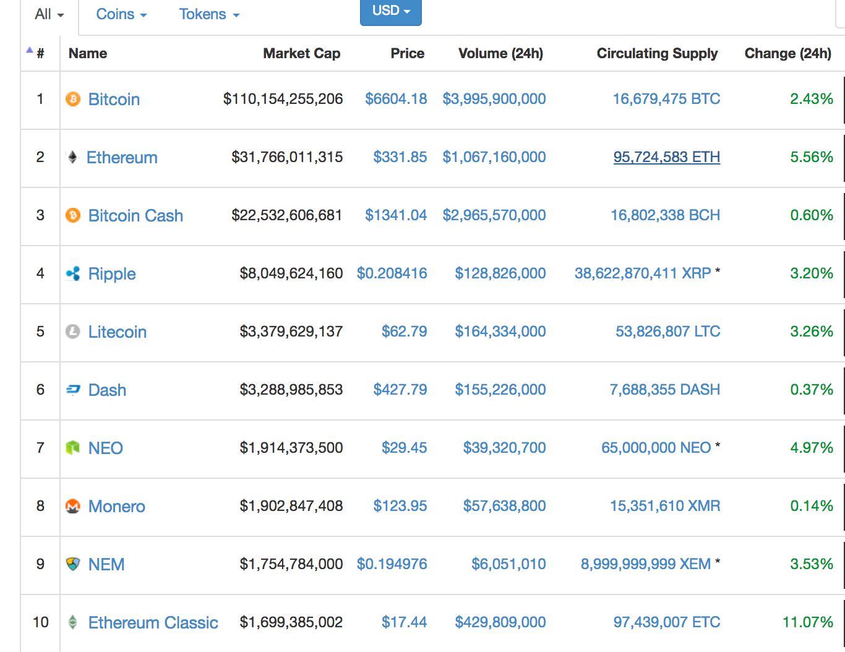This screenshot has height=652, width=845.
Task: Click the Litecoin coin icon
Action: (x=72, y=332)
